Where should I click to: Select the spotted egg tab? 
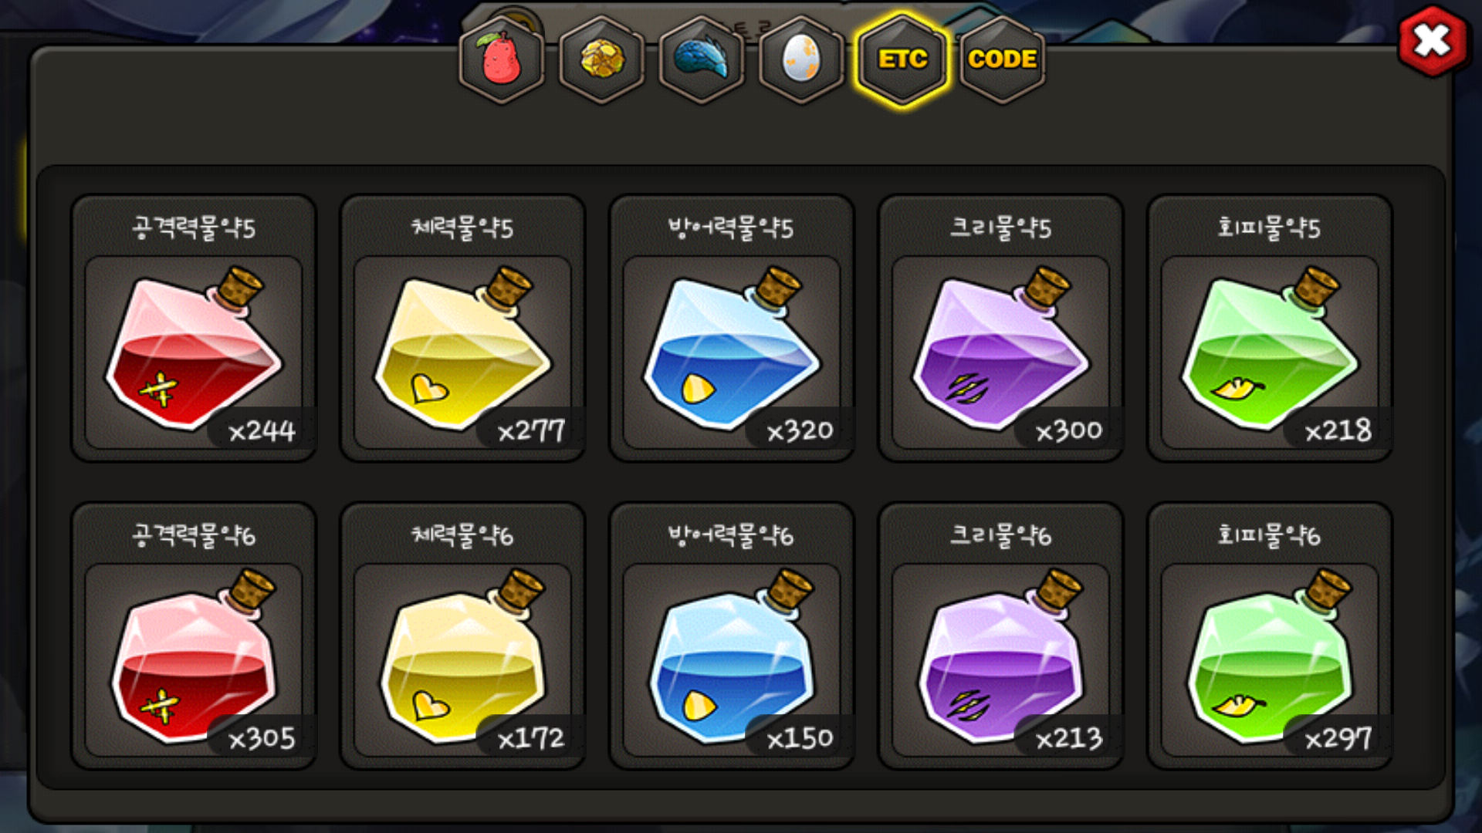pyautogui.click(x=801, y=59)
